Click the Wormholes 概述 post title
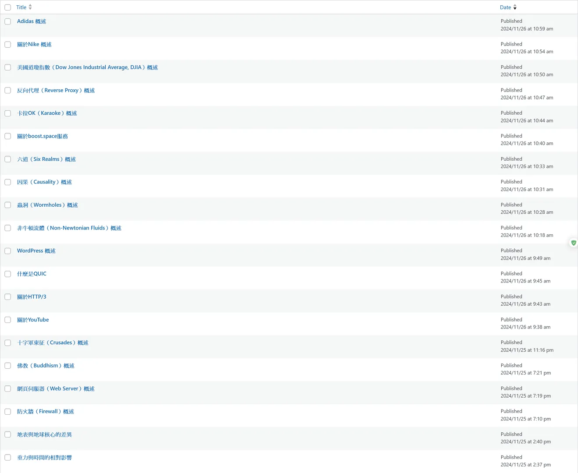578x473 pixels. click(47, 205)
